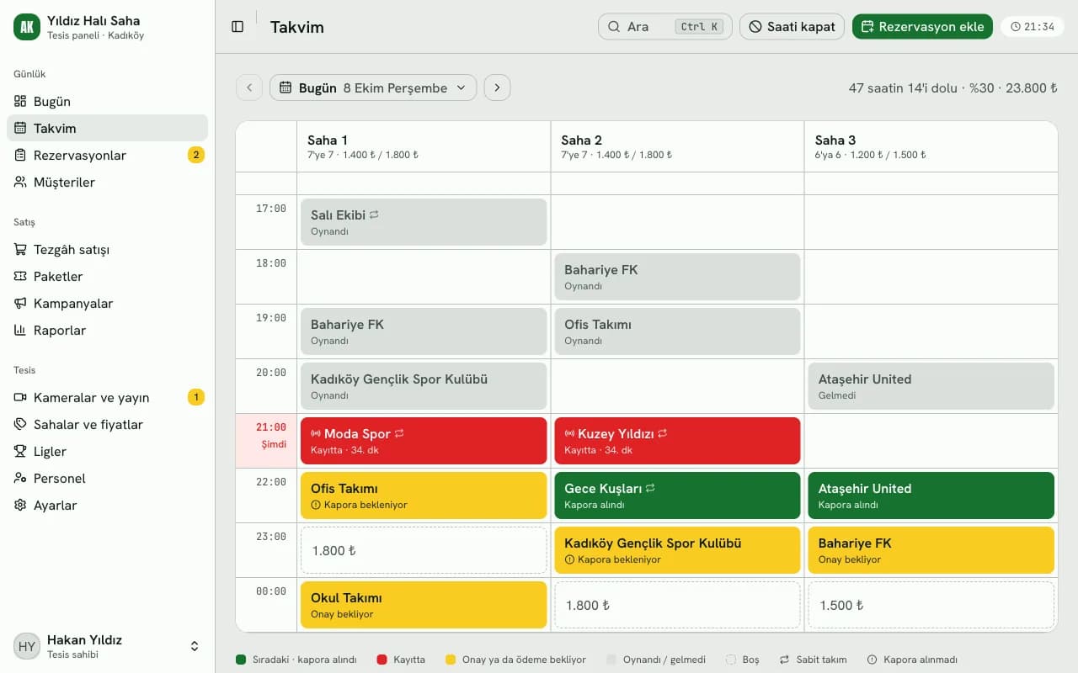Click the Tezgâh satışı cart icon
The height and width of the screenshot is (673, 1078).
(x=20, y=249)
